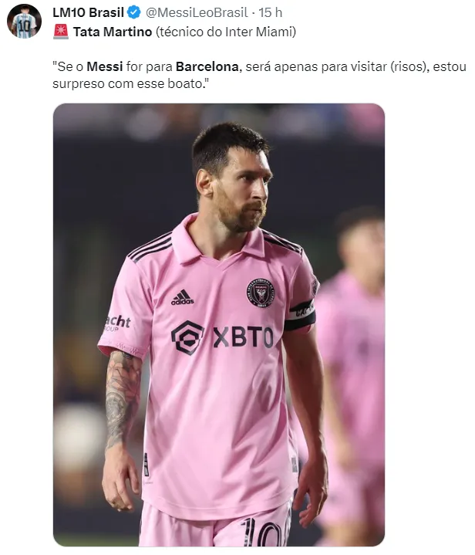Click the blue verified badge
475x555 pixels.
click(134, 13)
